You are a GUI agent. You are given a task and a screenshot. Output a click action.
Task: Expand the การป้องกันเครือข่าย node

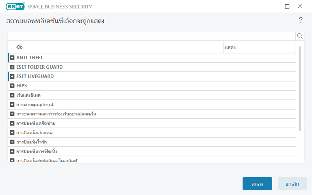tap(12, 123)
